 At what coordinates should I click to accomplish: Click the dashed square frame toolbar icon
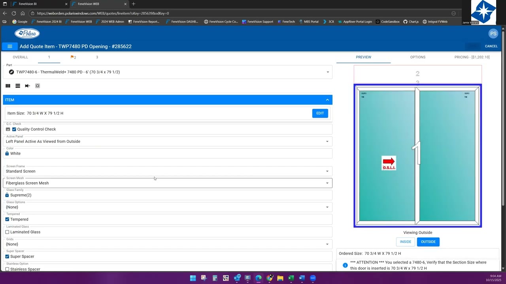(x=38, y=86)
